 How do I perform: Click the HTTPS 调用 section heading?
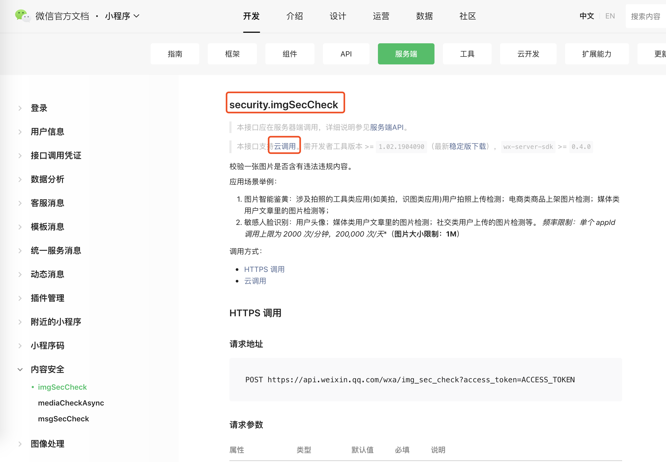[x=255, y=313]
